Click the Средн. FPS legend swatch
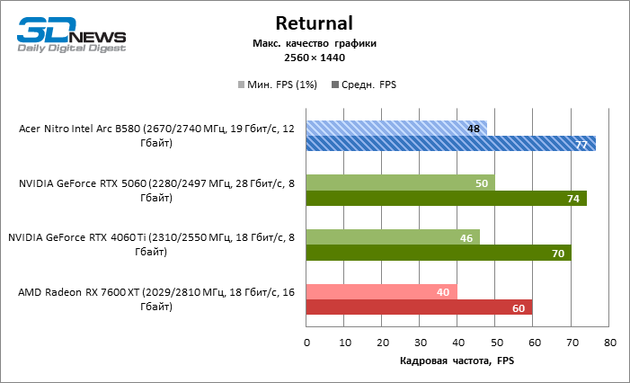This screenshot has width=630, height=383. [x=336, y=85]
